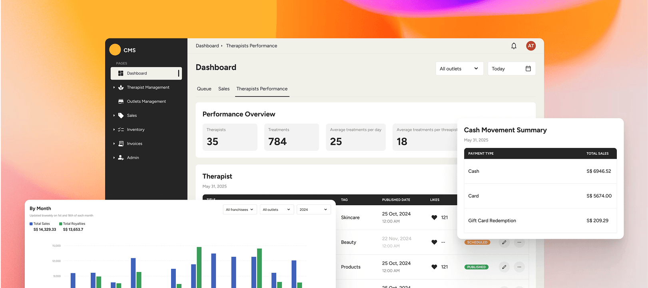
Task: Click the heart icon in Beauty row
Action: [434, 242]
